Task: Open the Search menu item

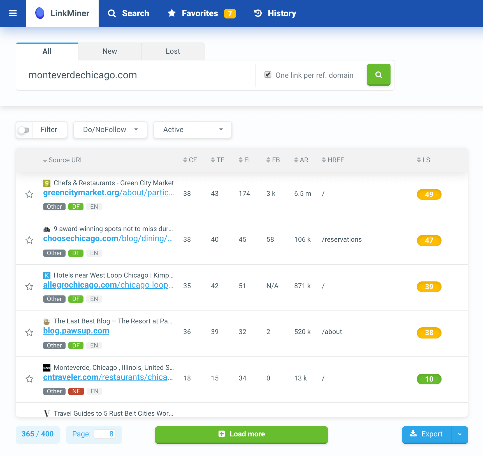Action: 129,13
